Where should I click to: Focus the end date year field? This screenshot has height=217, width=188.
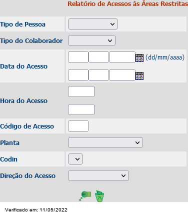tap(122, 75)
